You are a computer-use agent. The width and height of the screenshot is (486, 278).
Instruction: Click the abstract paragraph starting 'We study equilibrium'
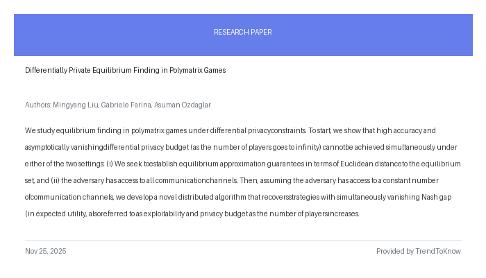(x=243, y=172)
